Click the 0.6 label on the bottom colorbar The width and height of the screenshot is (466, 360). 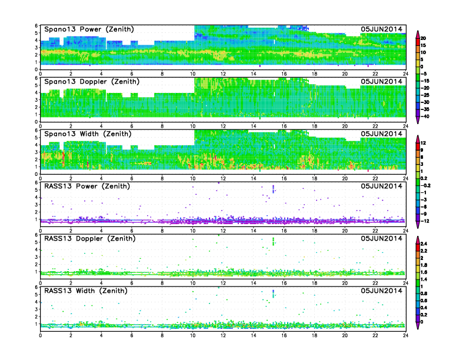pos(424,301)
